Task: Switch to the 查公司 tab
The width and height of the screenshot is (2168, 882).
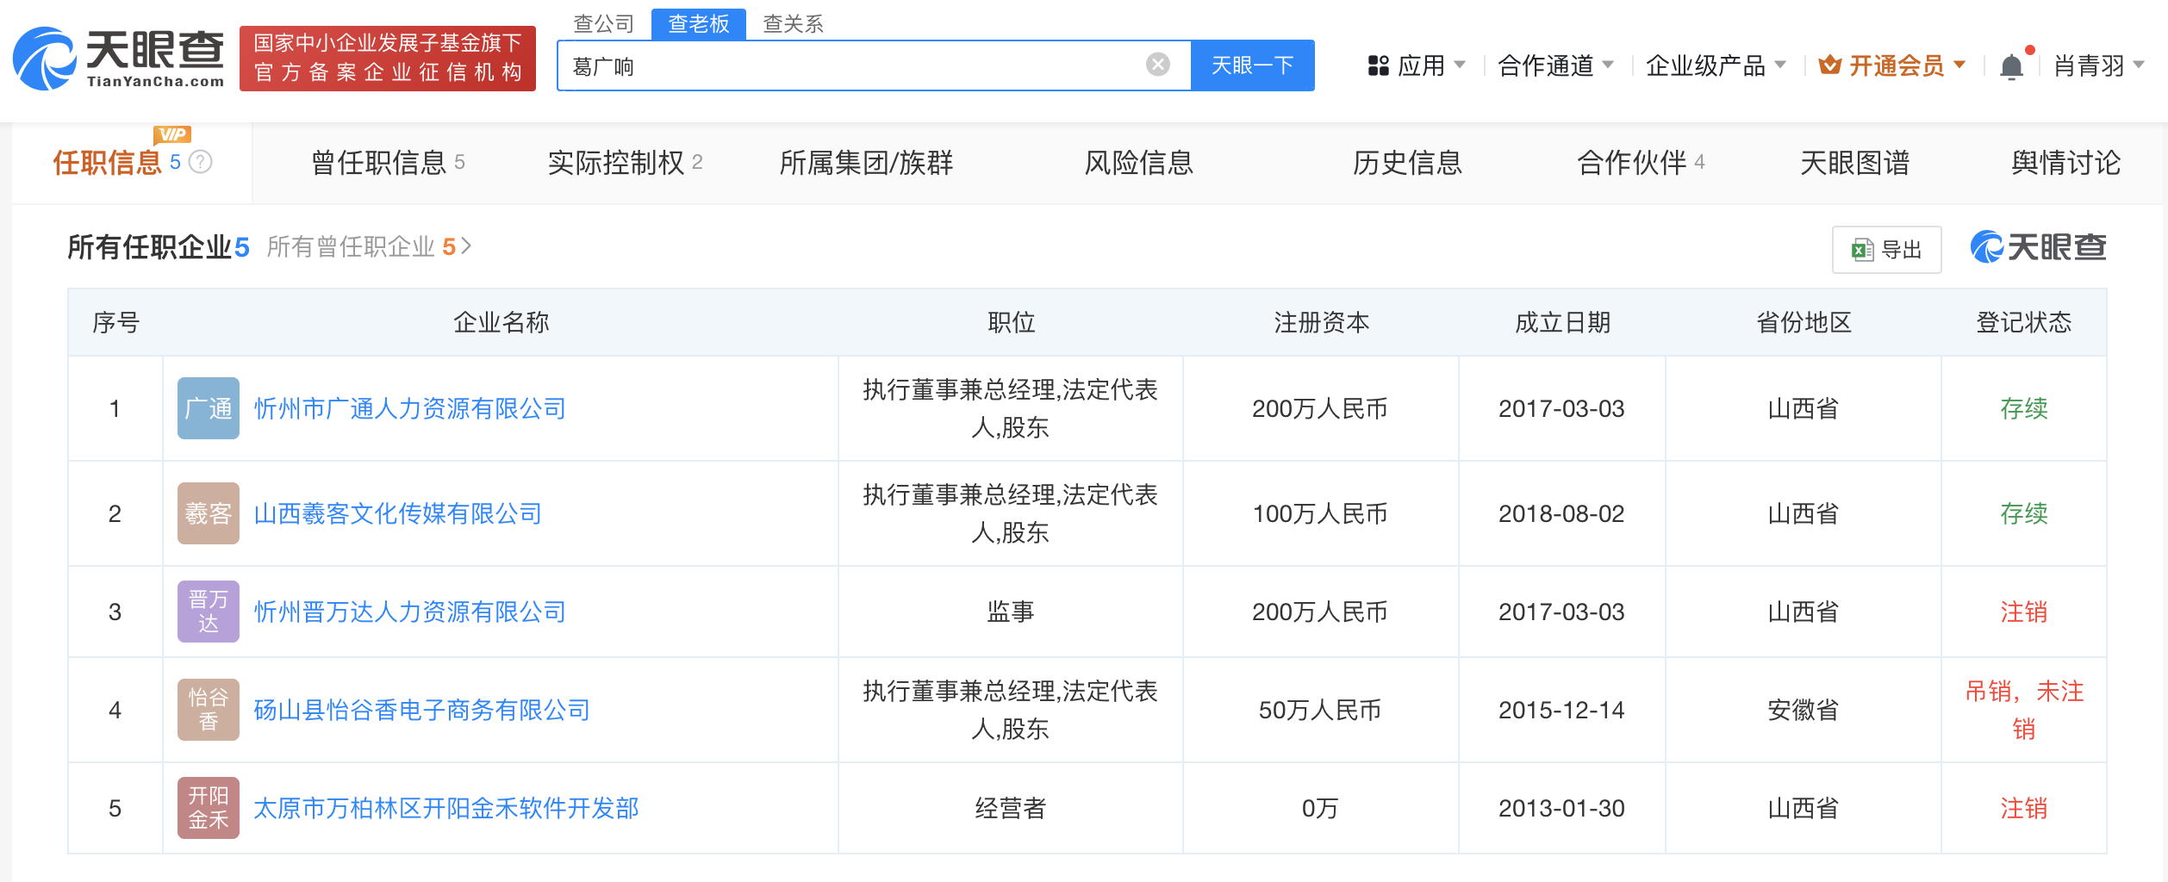Action: click(602, 24)
